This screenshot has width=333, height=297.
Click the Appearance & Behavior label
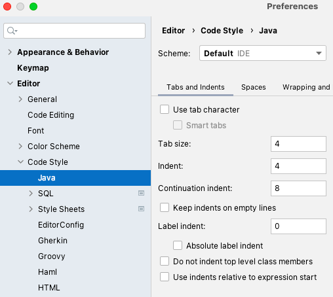coord(63,52)
